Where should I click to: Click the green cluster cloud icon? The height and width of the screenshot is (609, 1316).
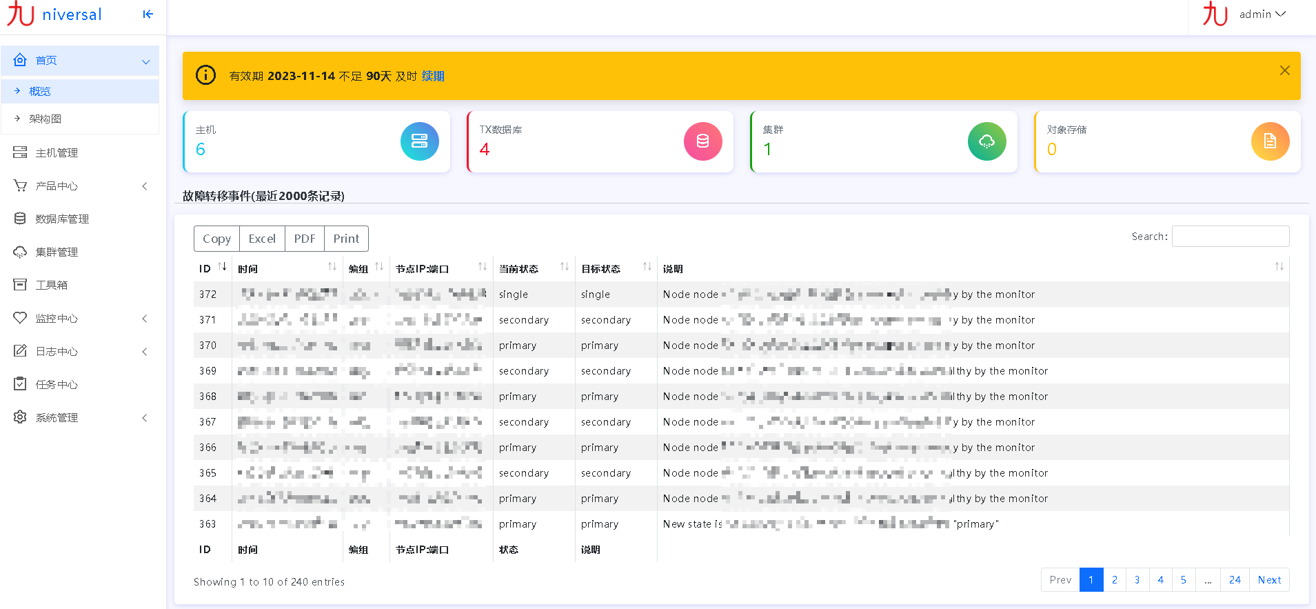[x=986, y=141]
